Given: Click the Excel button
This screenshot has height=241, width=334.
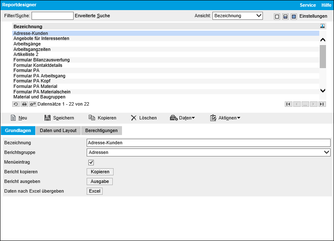Looking at the screenshot, I should pyautogui.click(x=95, y=191).
